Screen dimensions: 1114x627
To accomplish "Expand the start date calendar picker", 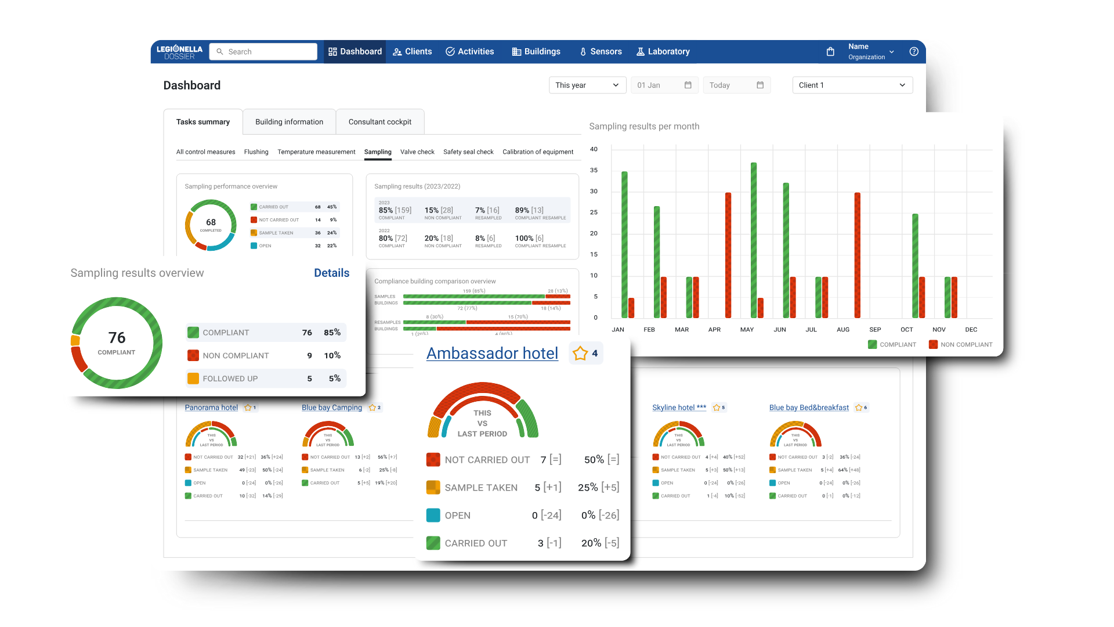I will click(688, 85).
